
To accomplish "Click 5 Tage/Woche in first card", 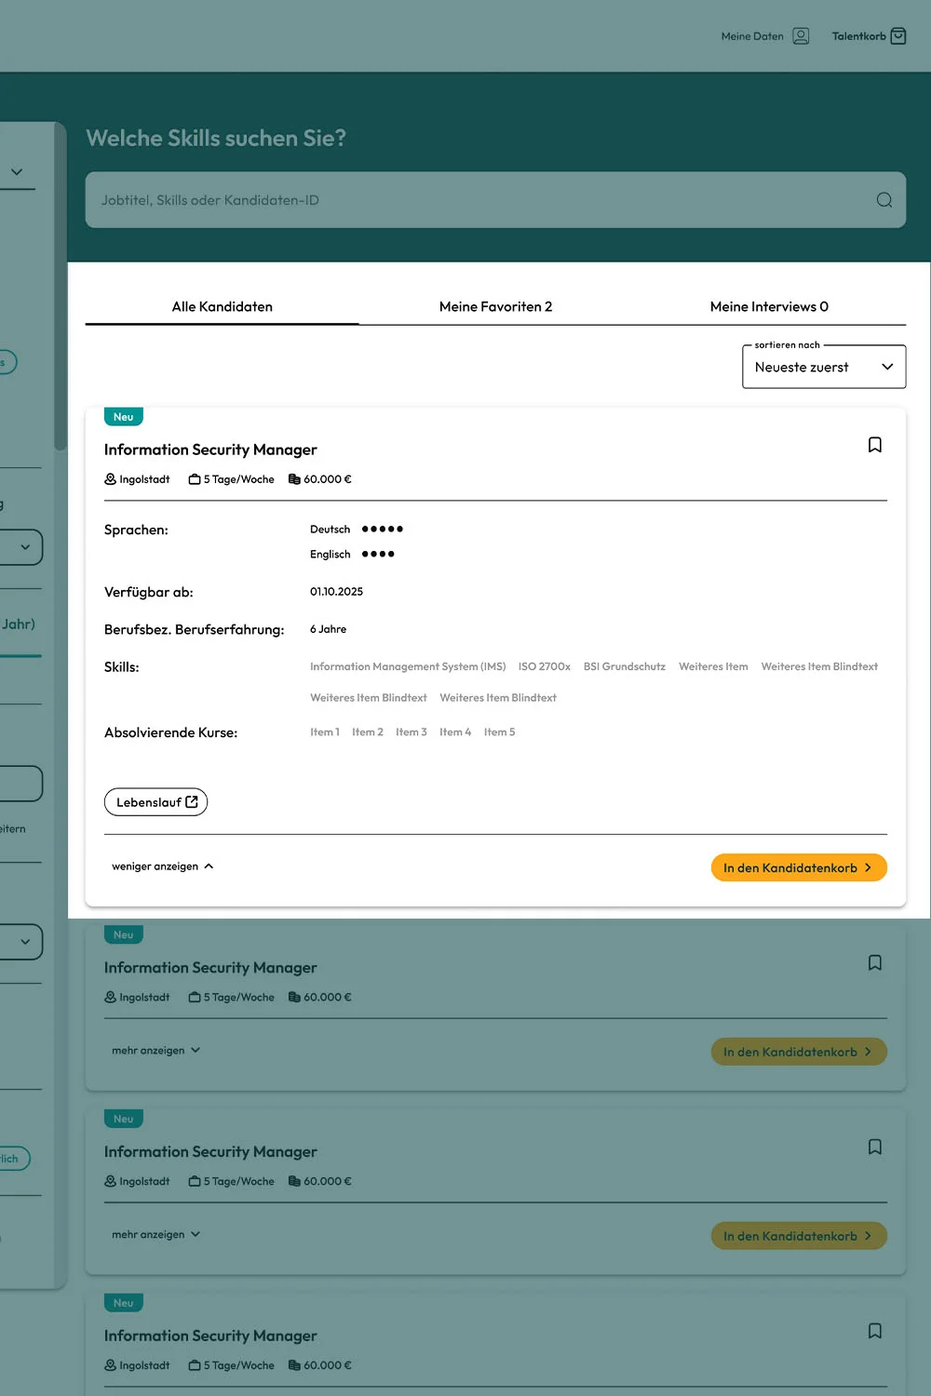I will pyautogui.click(x=232, y=479).
